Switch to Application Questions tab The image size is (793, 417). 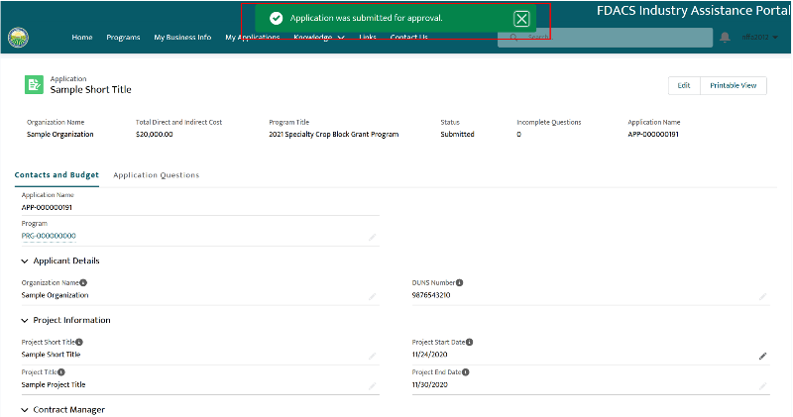tap(156, 175)
